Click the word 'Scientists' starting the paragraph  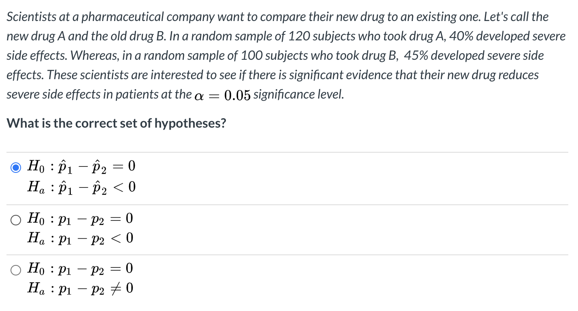[31, 17]
